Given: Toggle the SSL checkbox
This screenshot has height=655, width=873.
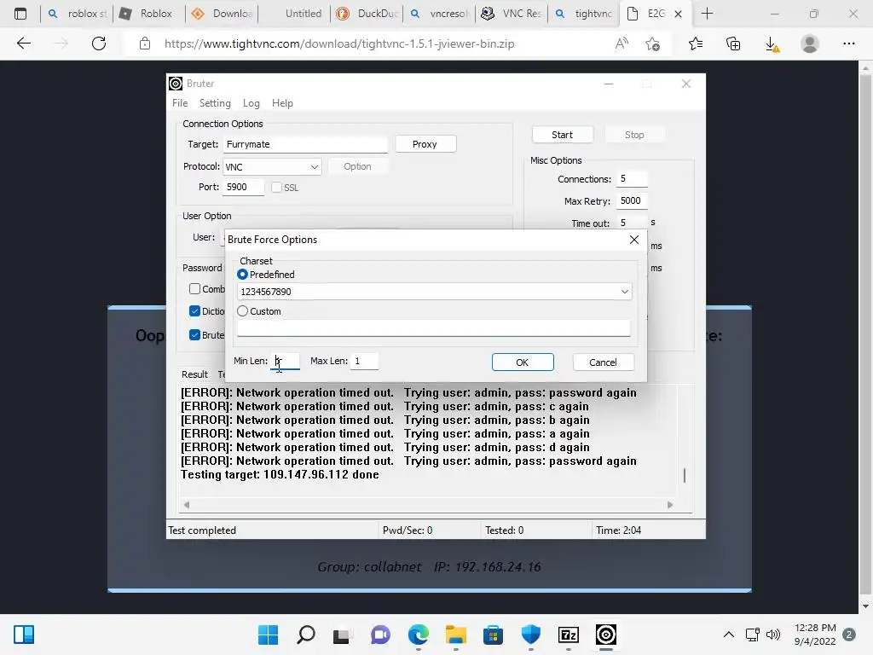Looking at the screenshot, I should pos(276,187).
